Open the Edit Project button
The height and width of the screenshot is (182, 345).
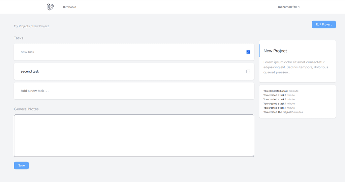(324, 25)
